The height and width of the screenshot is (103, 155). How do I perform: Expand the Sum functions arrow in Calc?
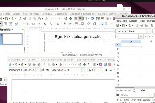[x=152, y=37]
